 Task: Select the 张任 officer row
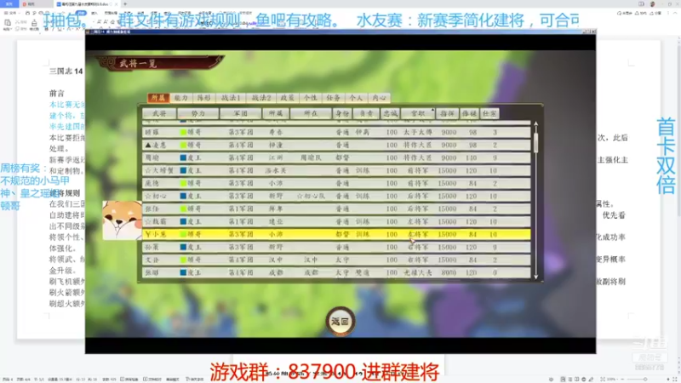(x=336, y=209)
